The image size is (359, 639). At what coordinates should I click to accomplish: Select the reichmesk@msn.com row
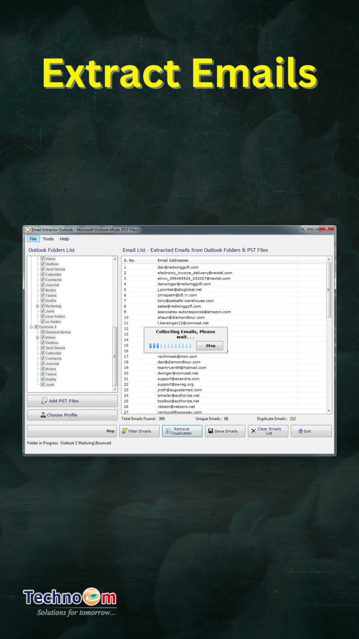(x=224, y=356)
